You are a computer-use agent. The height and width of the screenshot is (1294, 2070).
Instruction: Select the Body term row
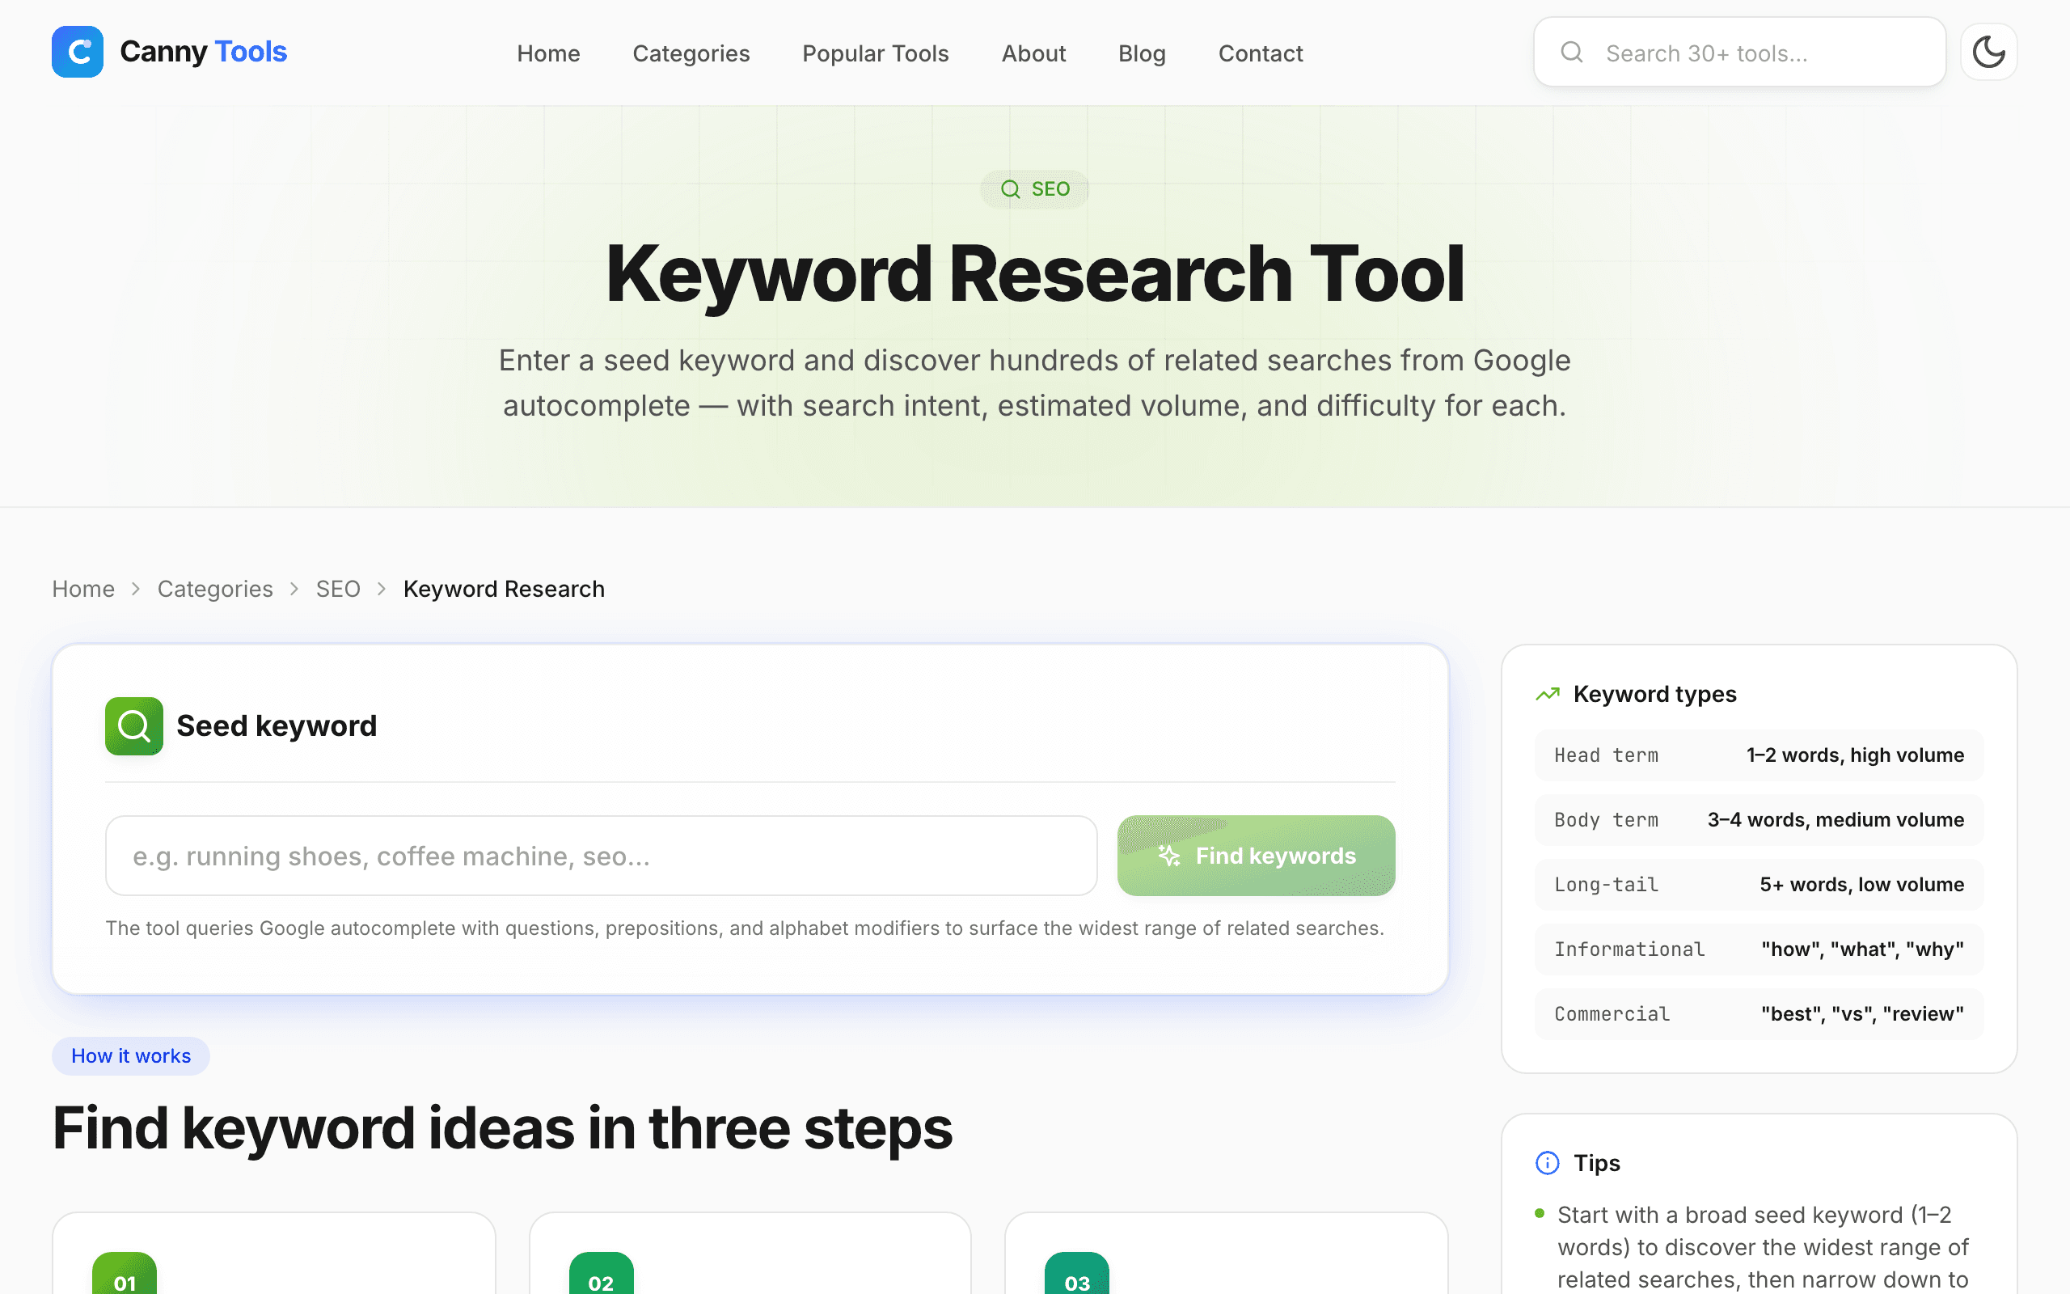(x=1759, y=820)
